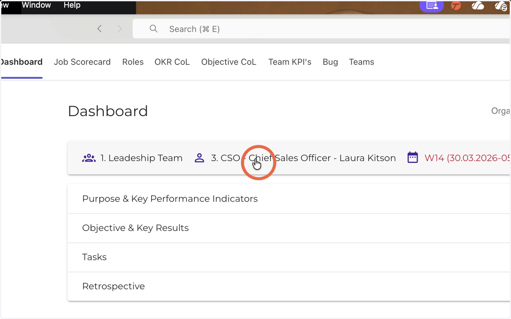Open the Dashboard tab
511x319 pixels.
21,62
